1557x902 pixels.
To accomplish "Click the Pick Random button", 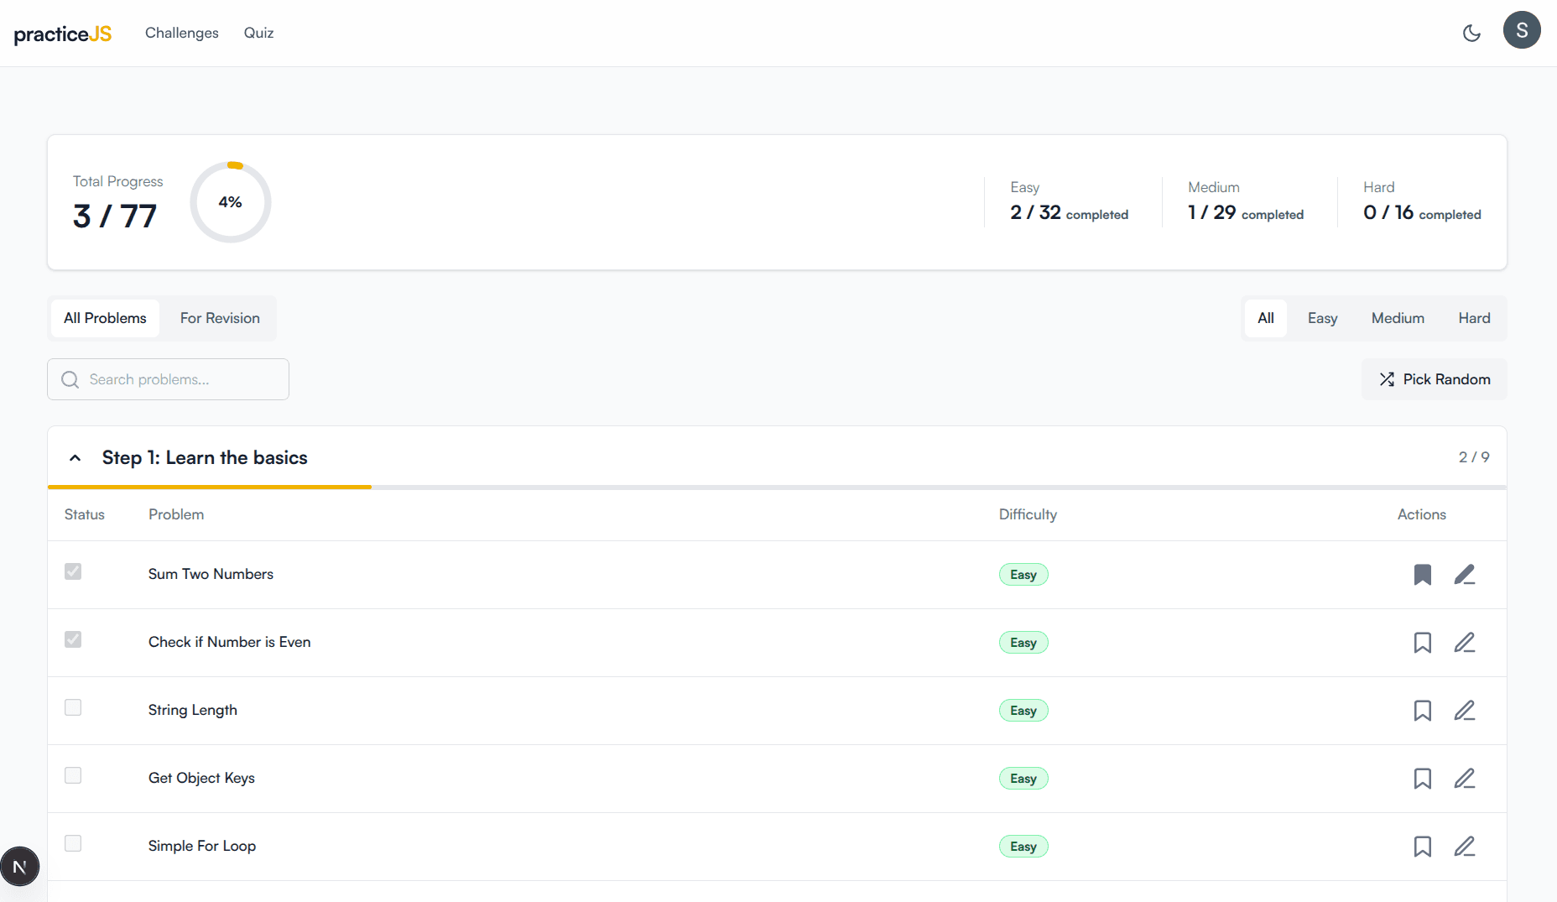I will [1434, 379].
